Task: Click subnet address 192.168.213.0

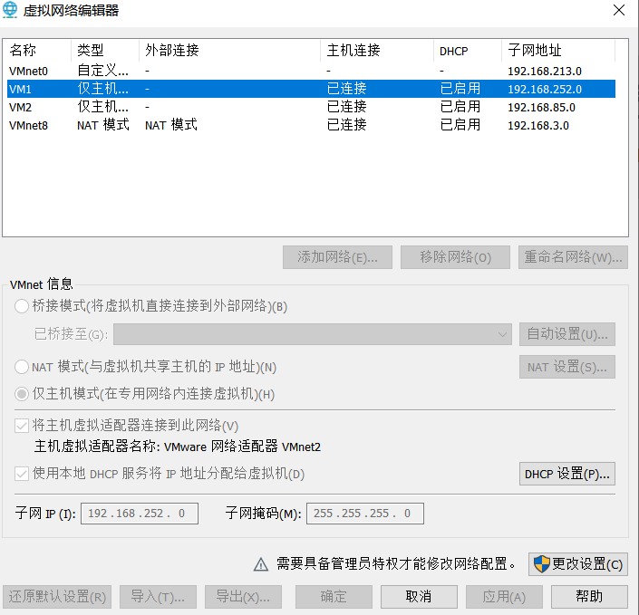Action: [x=545, y=72]
